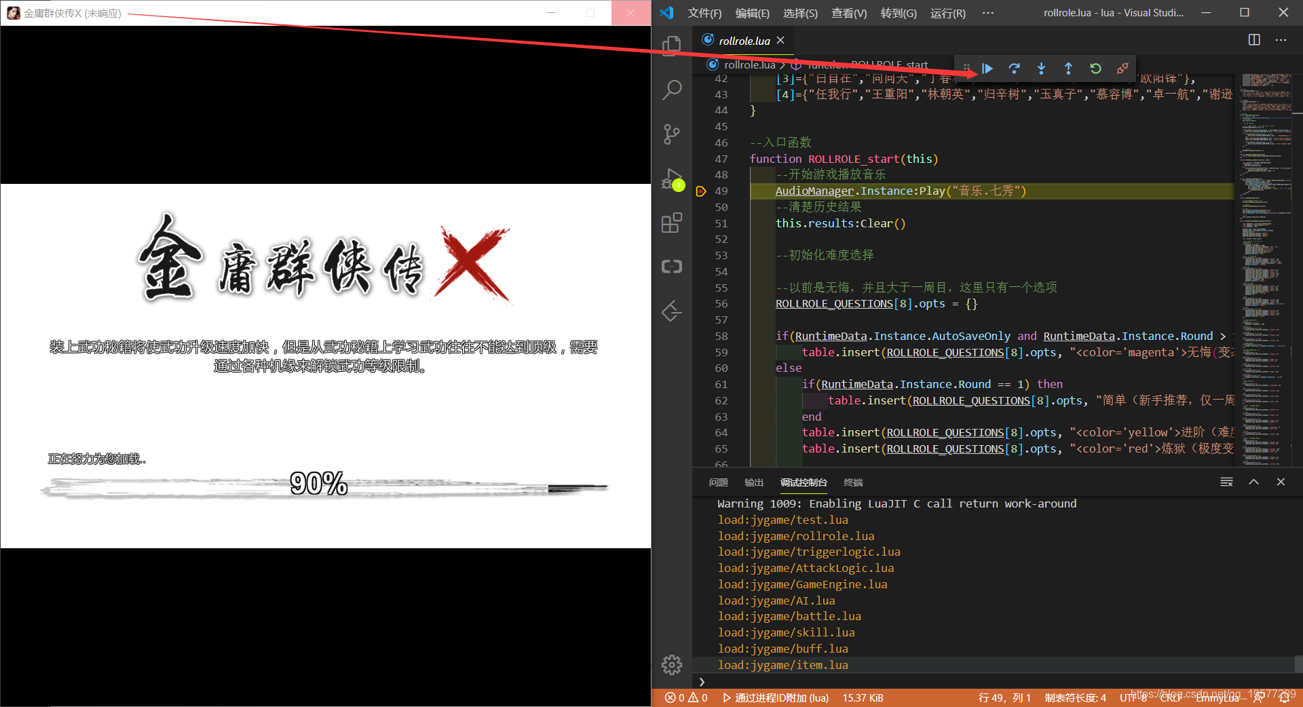The height and width of the screenshot is (707, 1303).
Task: Click 通过进程ID附加 (lua) in status bar
Action: tap(776, 698)
